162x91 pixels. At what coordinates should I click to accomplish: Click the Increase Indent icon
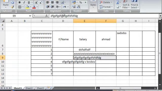52,7
